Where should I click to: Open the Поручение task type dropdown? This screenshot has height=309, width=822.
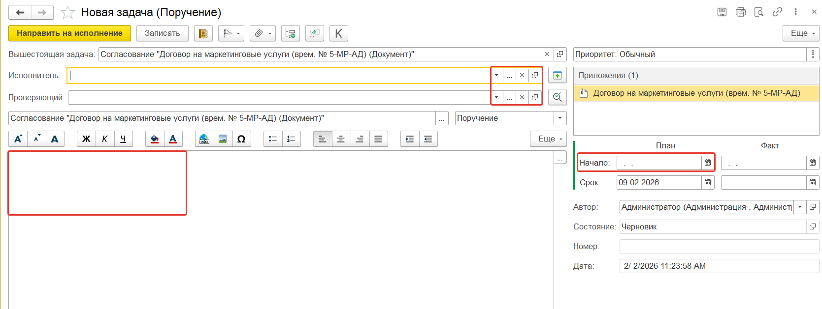click(560, 118)
